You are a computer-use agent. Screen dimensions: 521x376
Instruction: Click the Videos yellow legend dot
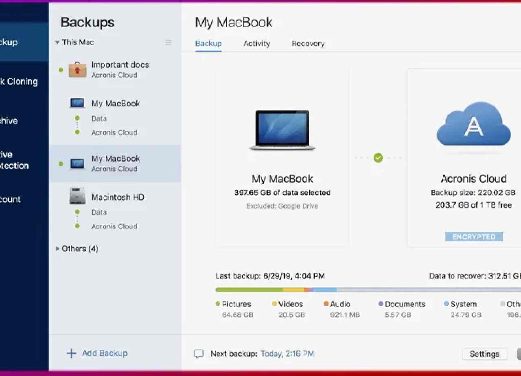(274, 304)
